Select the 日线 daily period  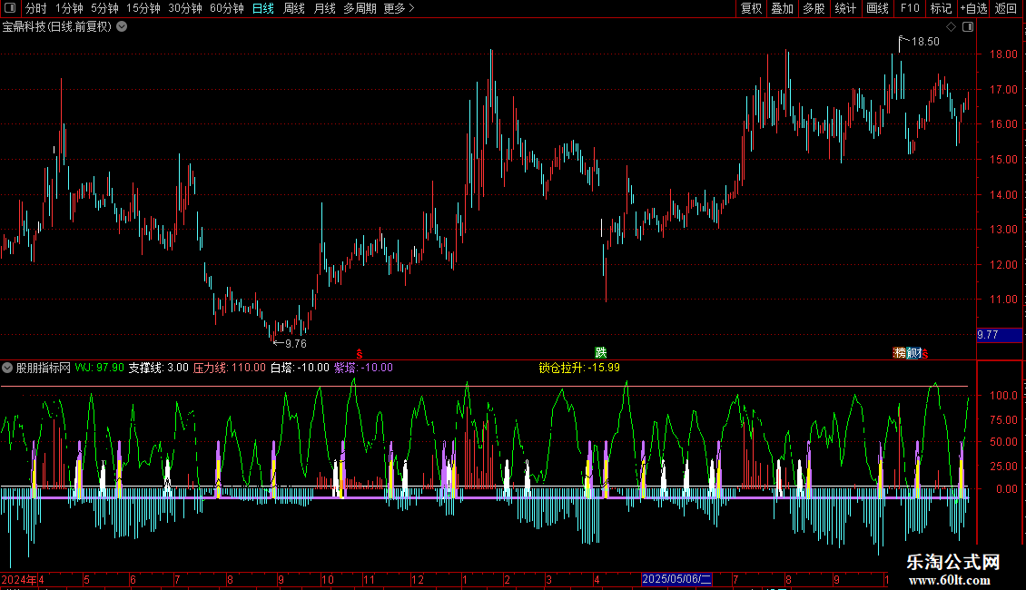[263, 8]
